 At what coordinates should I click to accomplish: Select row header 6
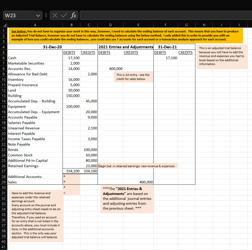pyautogui.click(x=3, y=58)
